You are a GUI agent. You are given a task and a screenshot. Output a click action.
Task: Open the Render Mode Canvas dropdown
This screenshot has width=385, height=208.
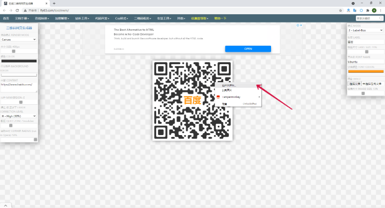(18, 40)
